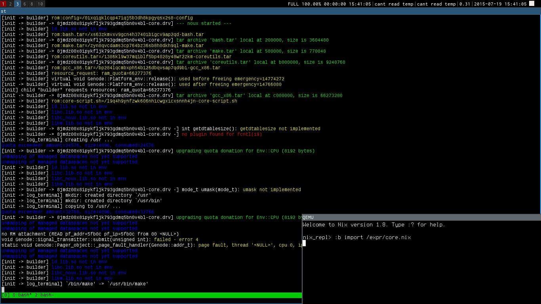Click the st terminal cursor block above the tmux bar
Screen dimensions: 541x304
(x=3, y=289)
